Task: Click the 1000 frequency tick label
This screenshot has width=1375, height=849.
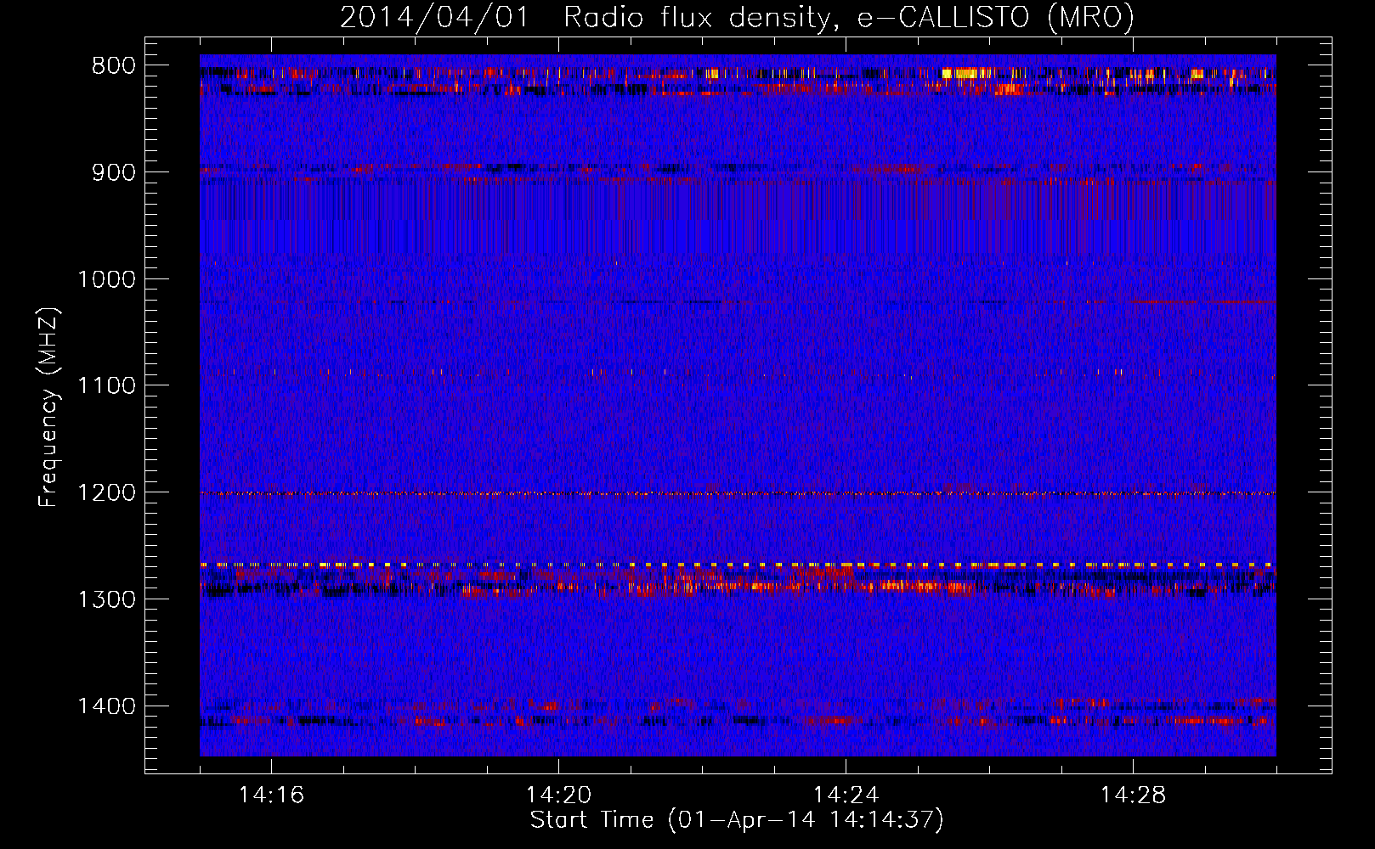Action: pyautogui.click(x=106, y=279)
